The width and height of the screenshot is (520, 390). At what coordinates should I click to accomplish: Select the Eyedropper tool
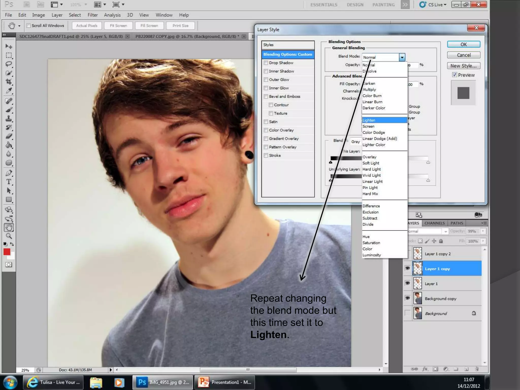(9, 91)
